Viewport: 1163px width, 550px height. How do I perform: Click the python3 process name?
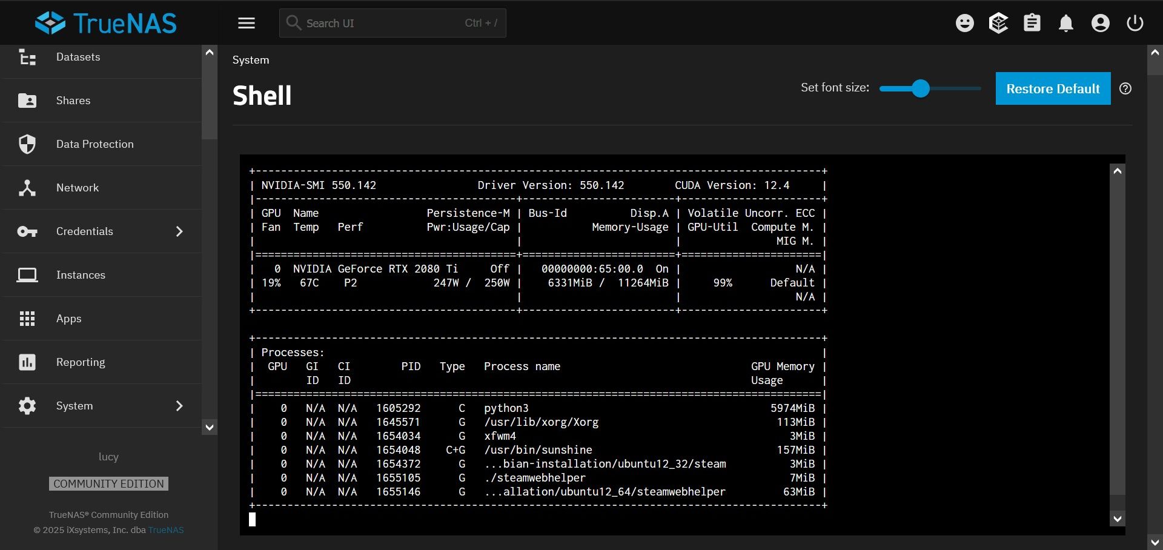(x=506, y=408)
